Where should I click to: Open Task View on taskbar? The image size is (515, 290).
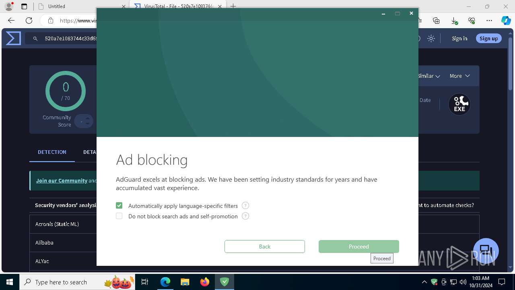pos(145,282)
